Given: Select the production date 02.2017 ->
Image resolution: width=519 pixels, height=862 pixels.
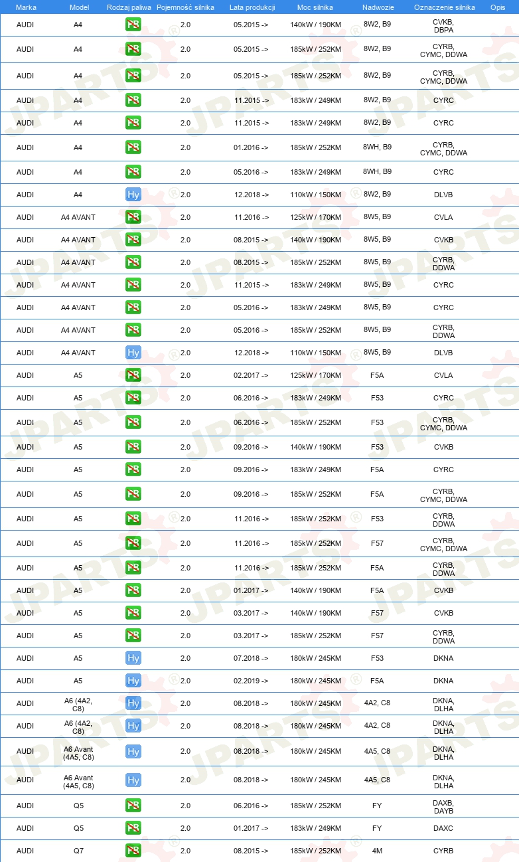Looking at the screenshot, I should 251,375.
